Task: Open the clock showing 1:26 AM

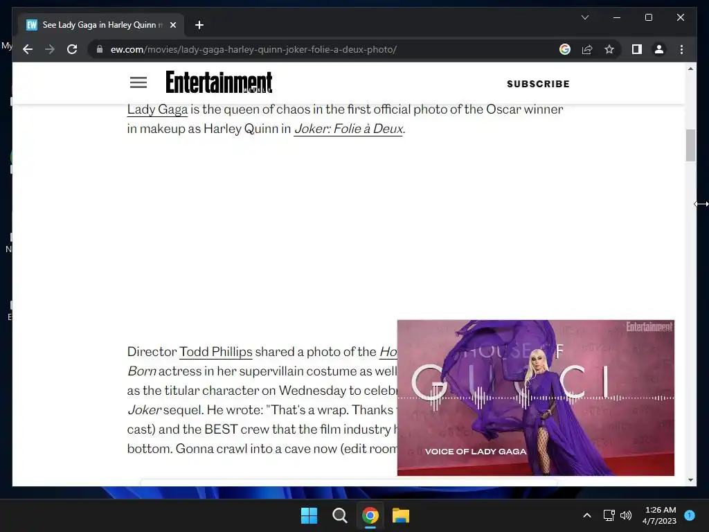Action: 660,515
